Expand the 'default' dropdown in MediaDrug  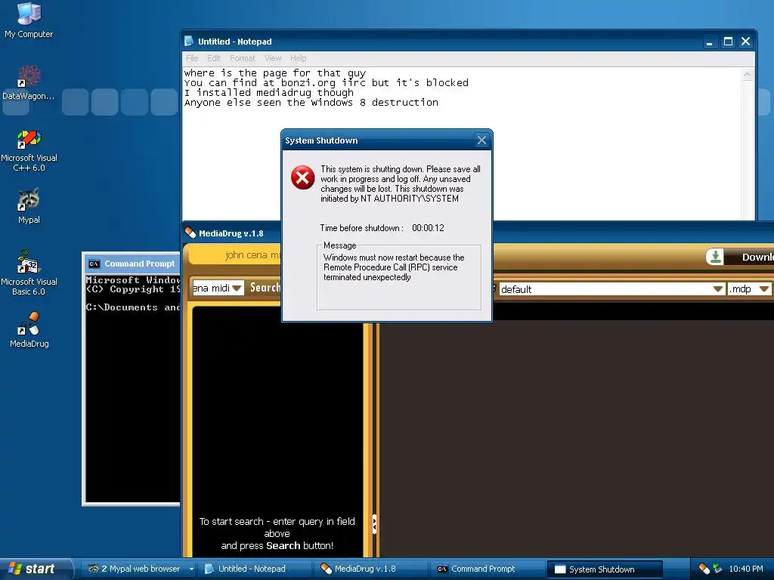(718, 289)
